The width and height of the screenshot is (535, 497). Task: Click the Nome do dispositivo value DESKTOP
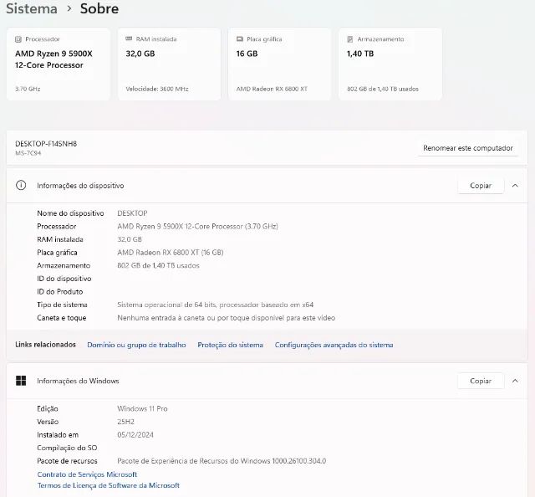132,213
